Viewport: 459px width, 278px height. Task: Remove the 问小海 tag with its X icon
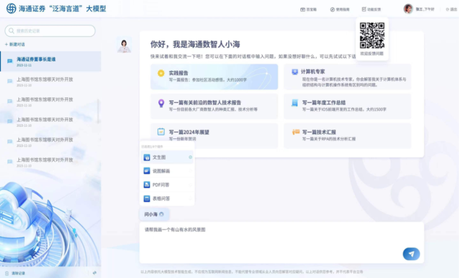(x=161, y=214)
